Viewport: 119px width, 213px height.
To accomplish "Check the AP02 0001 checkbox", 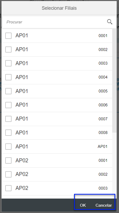I will [8, 160].
